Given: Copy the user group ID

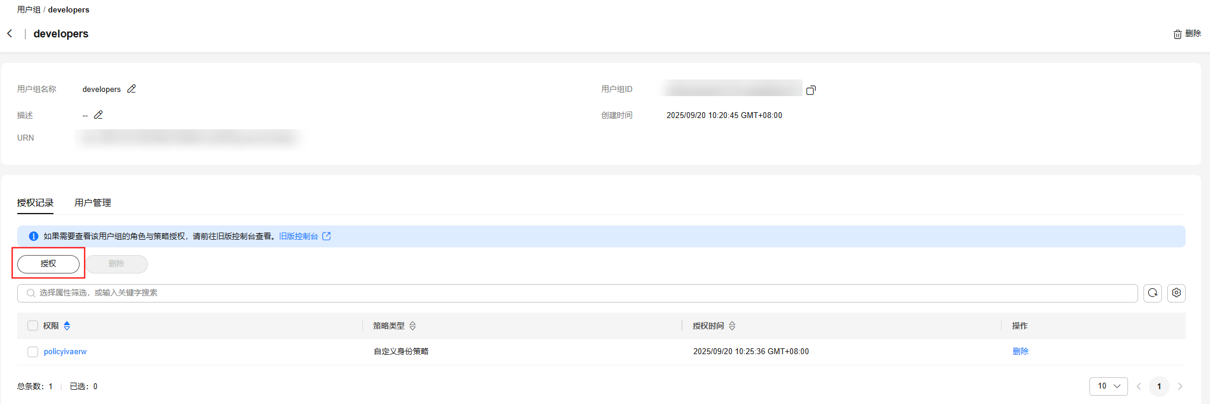Looking at the screenshot, I should pos(811,90).
